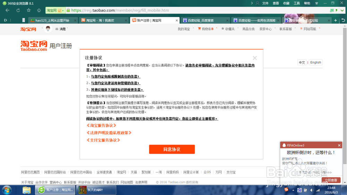Open footer link 关于淘宝
Image resolution: width=347 pixels, height=195 pixels.
pyautogui.click(x=27, y=183)
